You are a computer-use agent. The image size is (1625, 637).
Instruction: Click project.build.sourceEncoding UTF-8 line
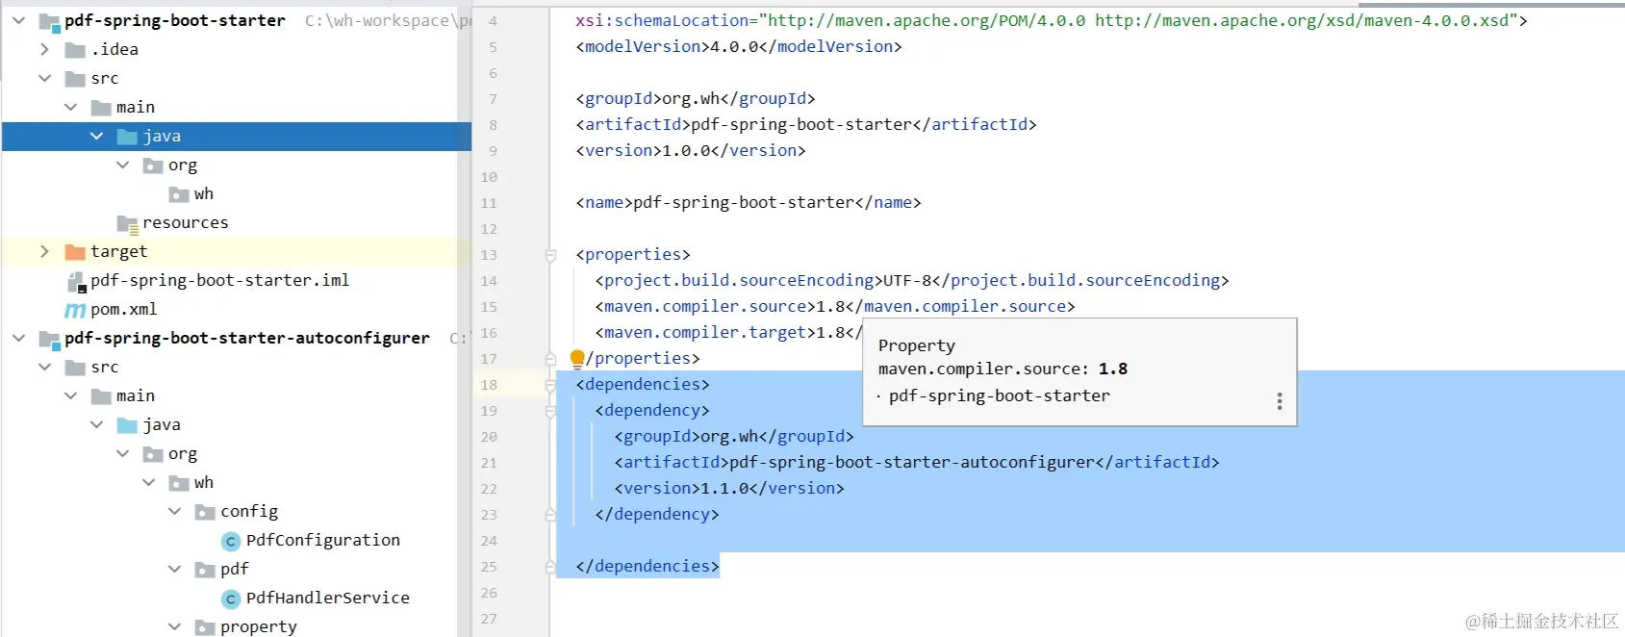[x=912, y=280]
